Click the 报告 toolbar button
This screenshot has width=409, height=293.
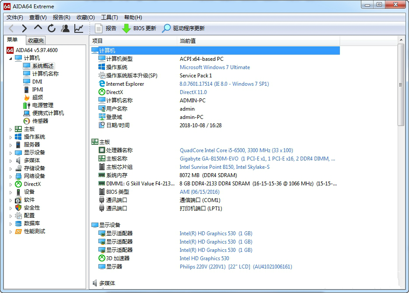[x=105, y=28]
